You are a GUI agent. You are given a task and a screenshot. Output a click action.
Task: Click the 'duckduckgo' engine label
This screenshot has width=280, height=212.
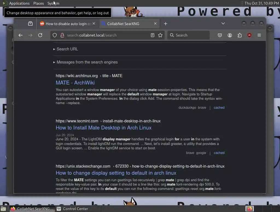(x=187, y=108)
